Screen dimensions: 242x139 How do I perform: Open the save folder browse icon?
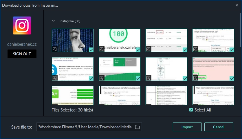[x=137, y=127]
